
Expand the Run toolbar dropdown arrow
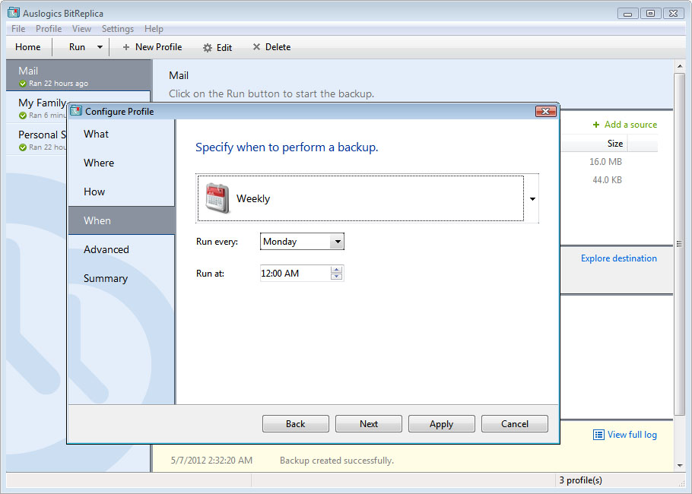[99, 47]
